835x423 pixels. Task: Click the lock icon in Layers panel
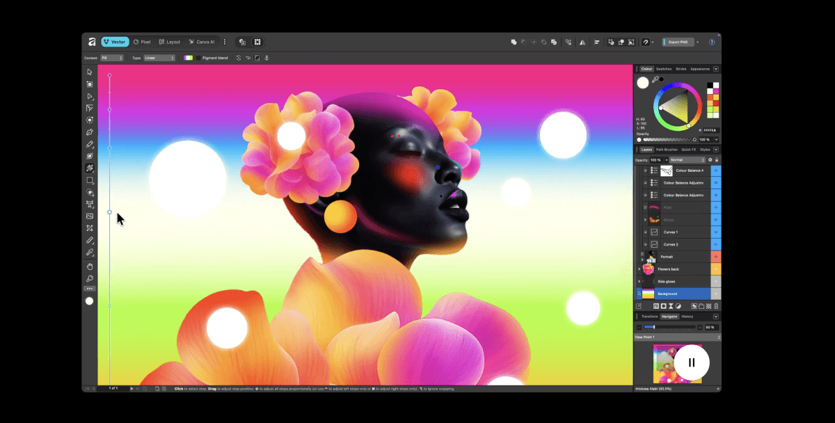pos(717,160)
